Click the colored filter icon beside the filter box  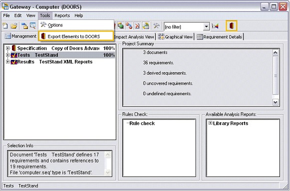pyautogui.click(x=215, y=26)
